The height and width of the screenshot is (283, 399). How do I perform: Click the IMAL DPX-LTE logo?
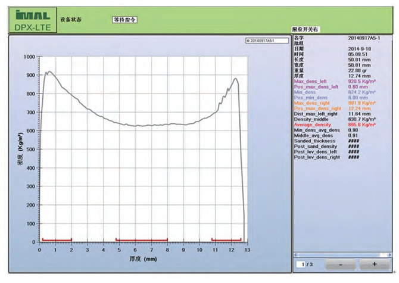[x=32, y=20]
